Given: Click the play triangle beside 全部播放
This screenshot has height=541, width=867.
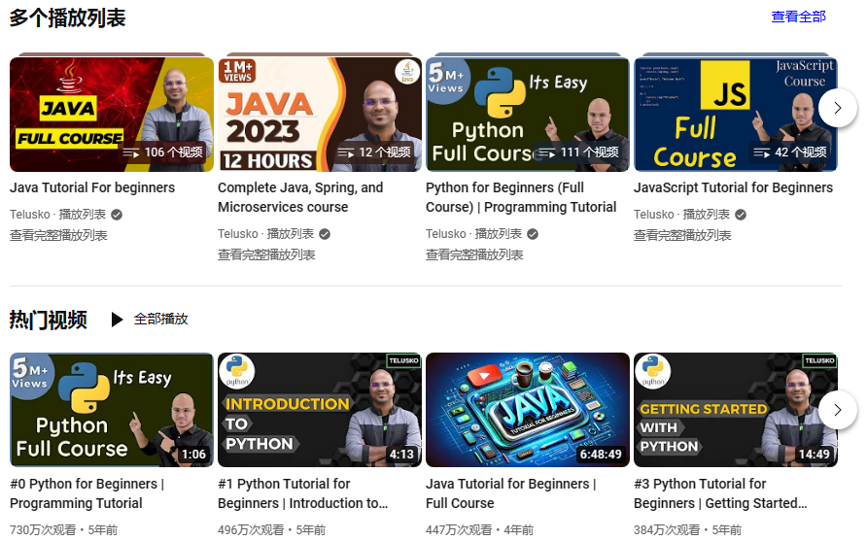Looking at the screenshot, I should [117, 320].
